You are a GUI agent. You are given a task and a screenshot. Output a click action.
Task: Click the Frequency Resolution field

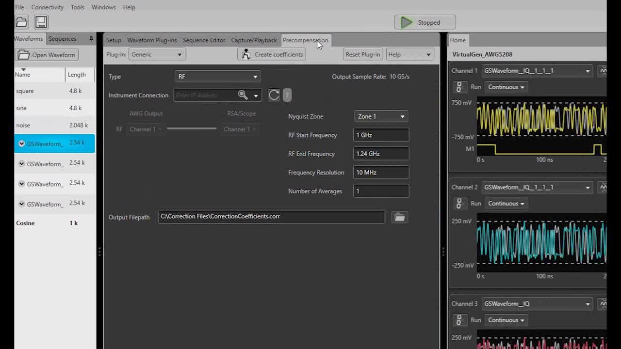[381, 173]
